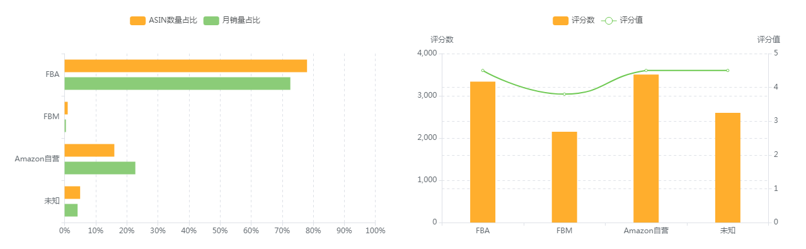
Task: Click the 未知 point on rating line
Action: [x=728, y=71]
